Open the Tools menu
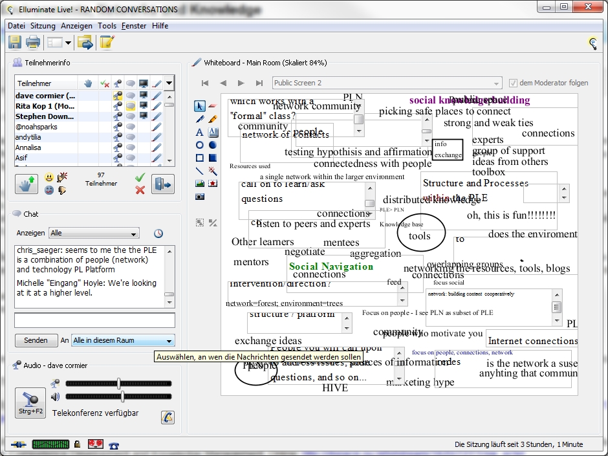The width and height of the screenshot is (608, 456). tap(107, 26)
